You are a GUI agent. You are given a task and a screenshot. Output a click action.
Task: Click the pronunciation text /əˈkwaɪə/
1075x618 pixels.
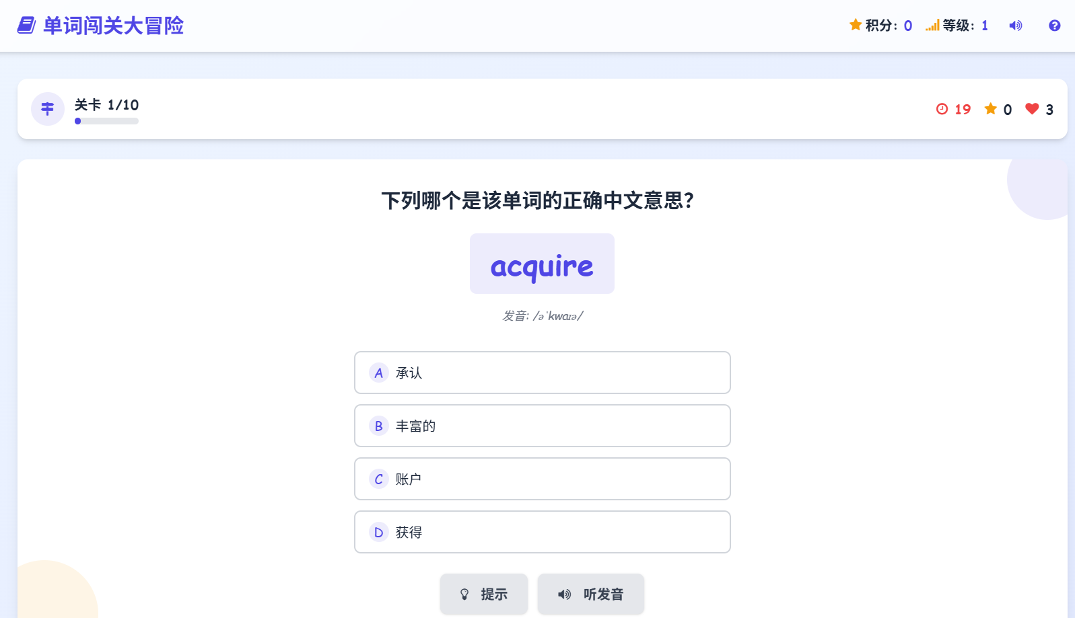click(x=558, y=316)
